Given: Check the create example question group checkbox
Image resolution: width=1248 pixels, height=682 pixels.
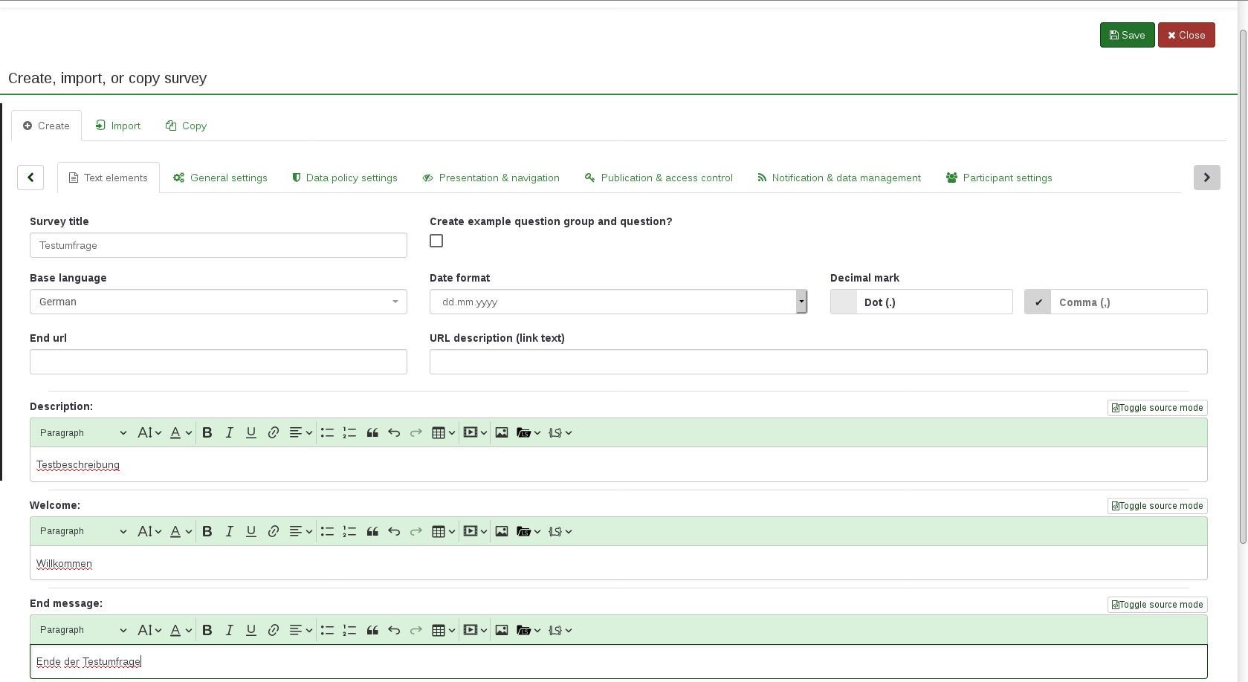Looking at the screenshot, I should pos(436,241).
